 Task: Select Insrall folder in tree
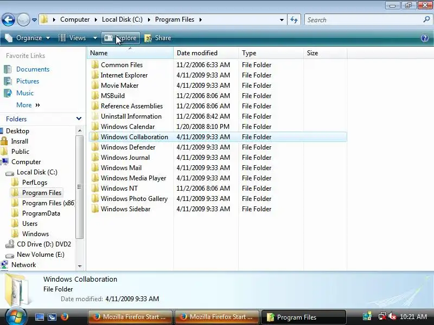click(20, 141)
